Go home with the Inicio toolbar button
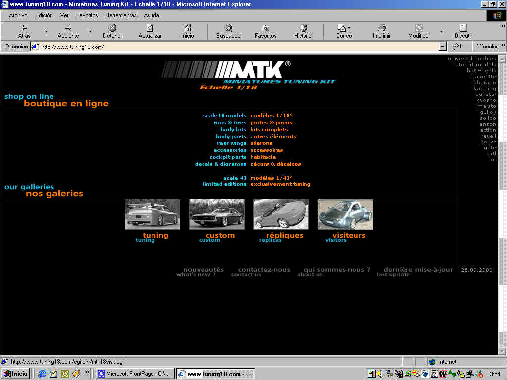The width and height of the screenshot is (507, 380). 188,31
